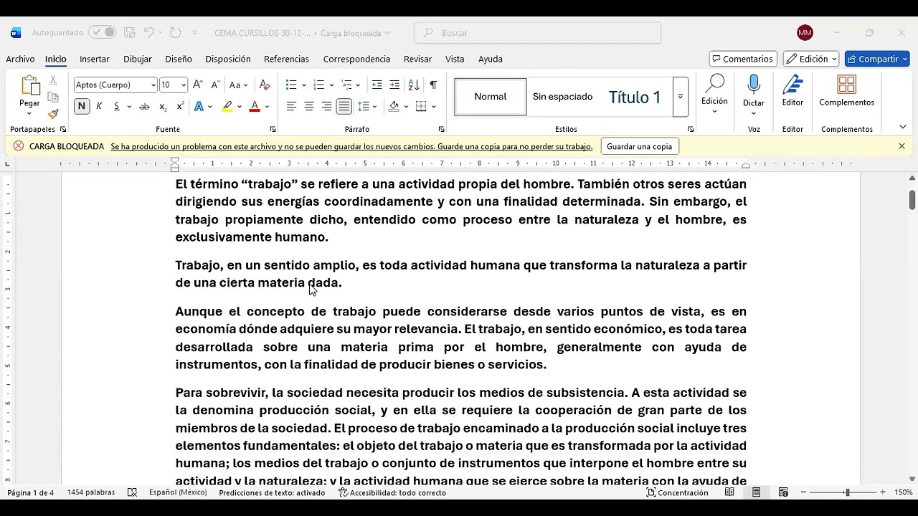Open the Revisar tab
The width and height of the screenshot is (918, 516).
coord(417,59)
